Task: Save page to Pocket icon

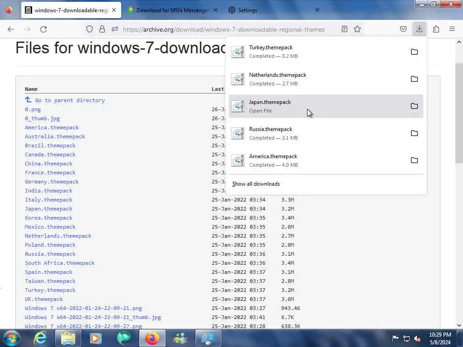Action: 403,29
